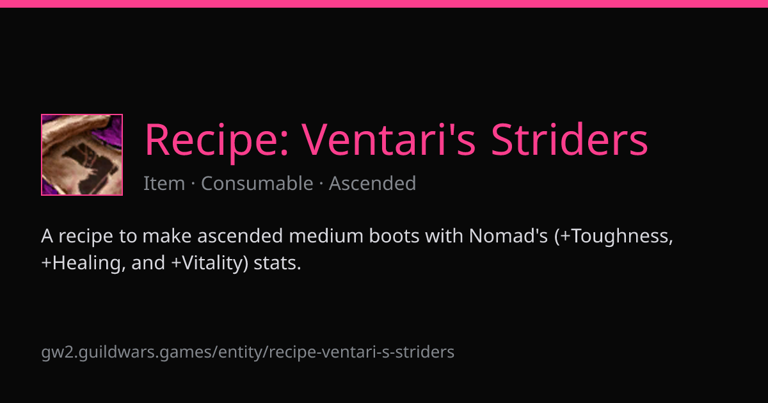The image size is (768, 403).
Task: Click the pink accent bar at top
Action: [x=384, y=4]
